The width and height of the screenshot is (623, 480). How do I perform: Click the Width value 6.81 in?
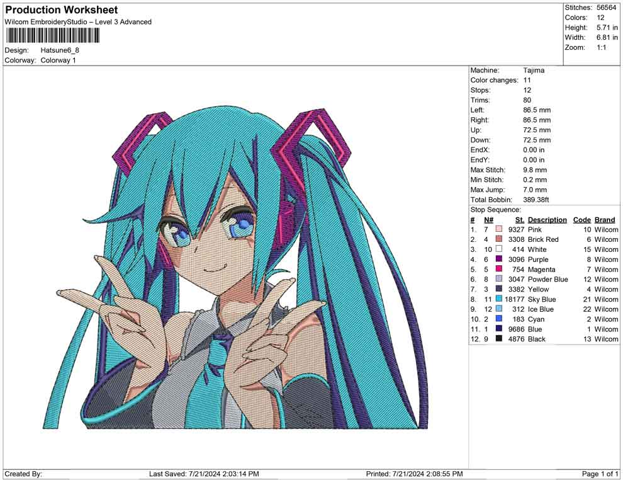coord(607,37)
